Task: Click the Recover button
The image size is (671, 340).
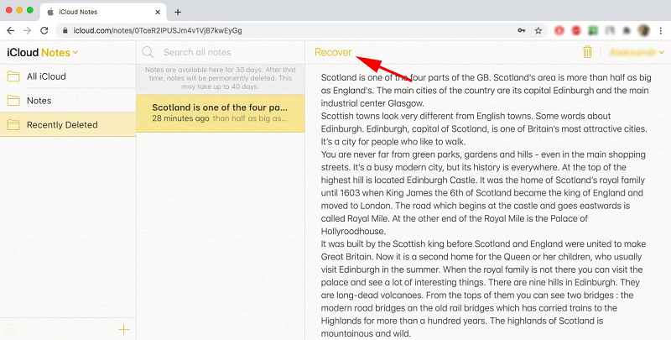Action: point(333,52)
